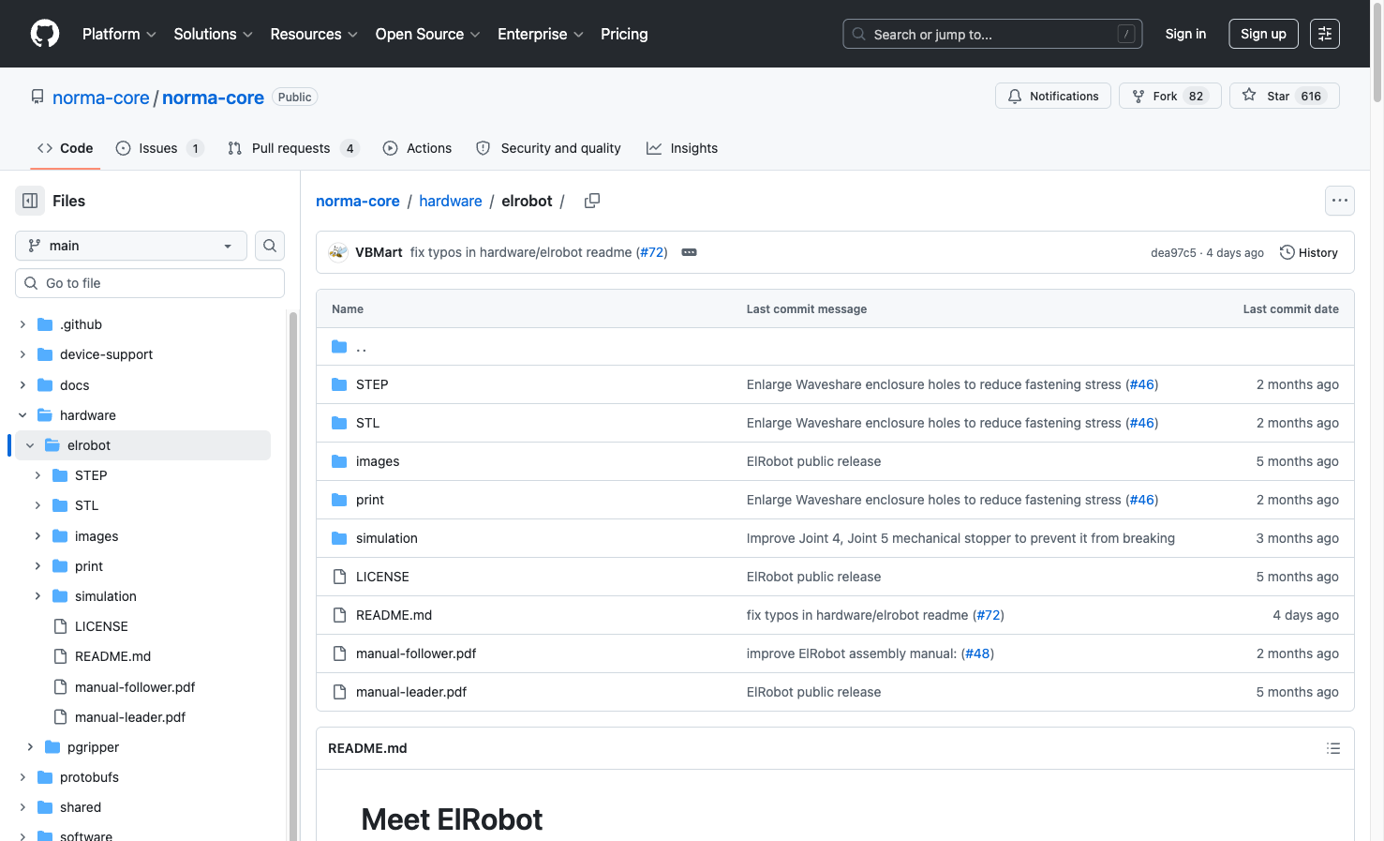Open the Pricing link
Screen dimensions: 1384x841
coord(624,34)
